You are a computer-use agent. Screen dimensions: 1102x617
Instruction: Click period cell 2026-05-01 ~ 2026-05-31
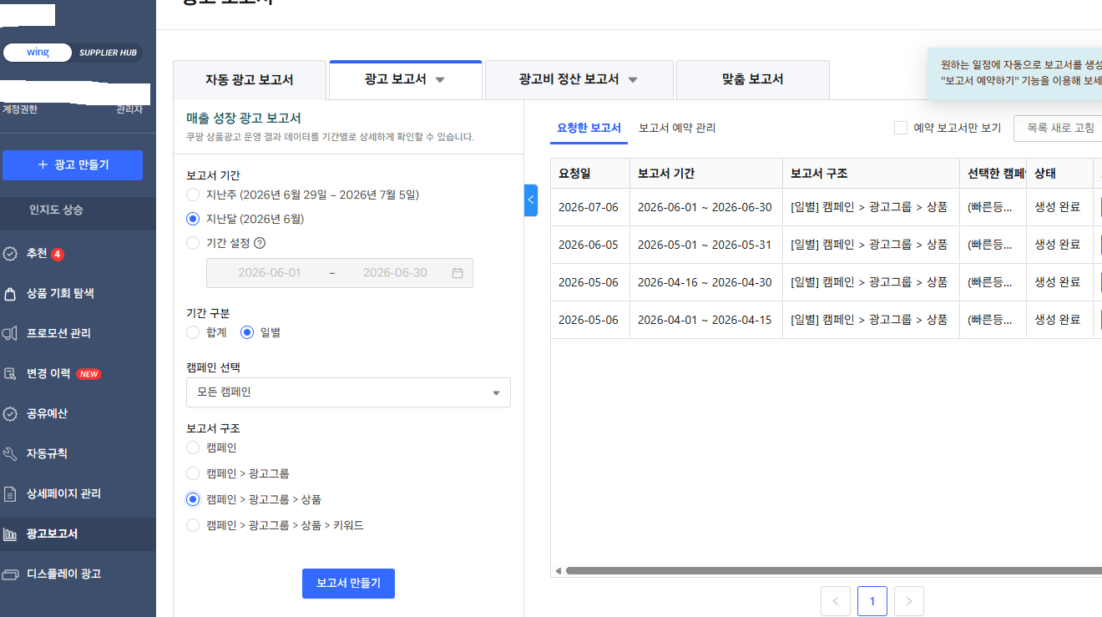pos(705,245)
